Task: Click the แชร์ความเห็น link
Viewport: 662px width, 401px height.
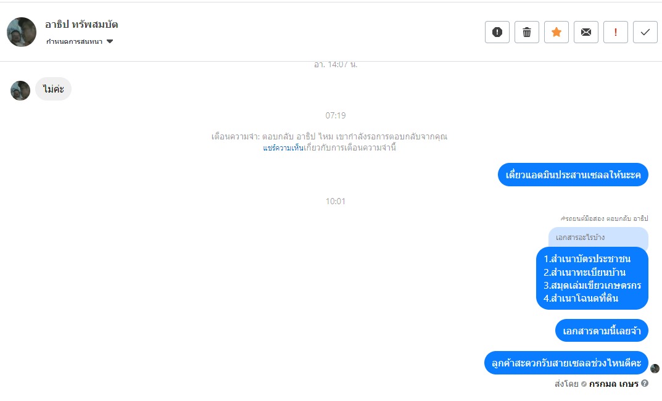Action: 283,147
